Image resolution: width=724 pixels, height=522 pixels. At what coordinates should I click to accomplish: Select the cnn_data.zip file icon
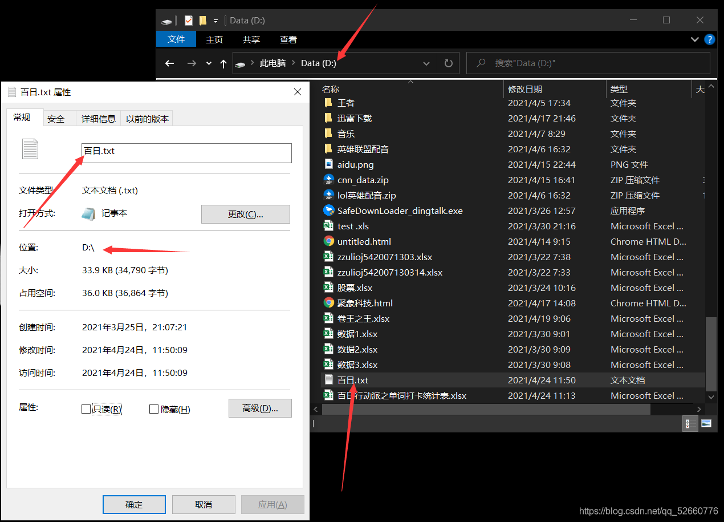click(x=328, y=180)
